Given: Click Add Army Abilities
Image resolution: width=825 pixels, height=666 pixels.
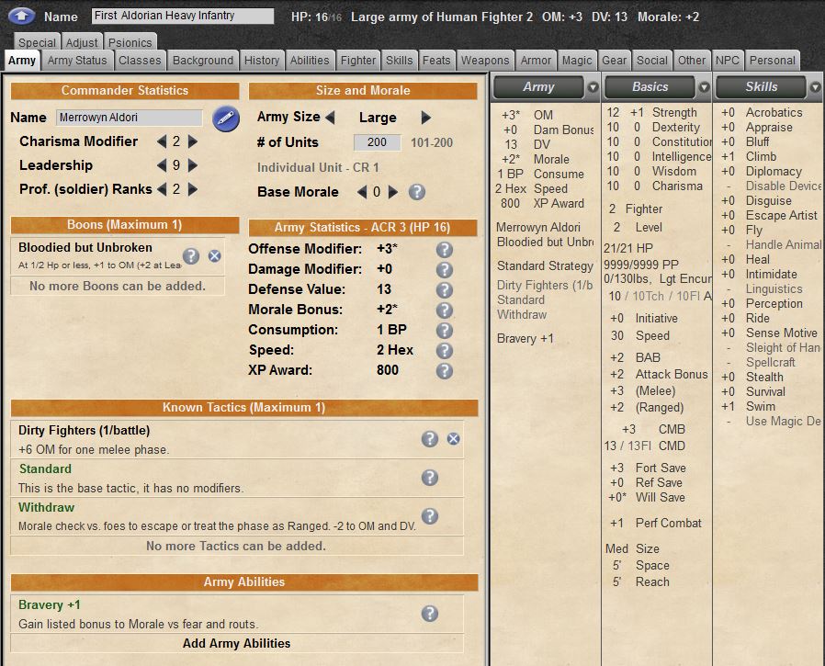Looking at the screenshot, I should point(236,643).
